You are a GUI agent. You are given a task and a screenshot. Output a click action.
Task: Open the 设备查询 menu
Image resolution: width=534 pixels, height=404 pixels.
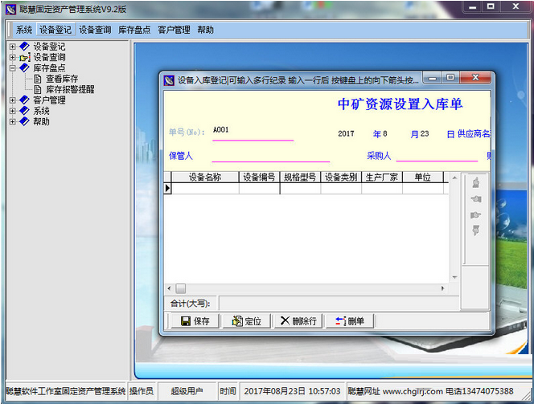click(x=95, y=30)
